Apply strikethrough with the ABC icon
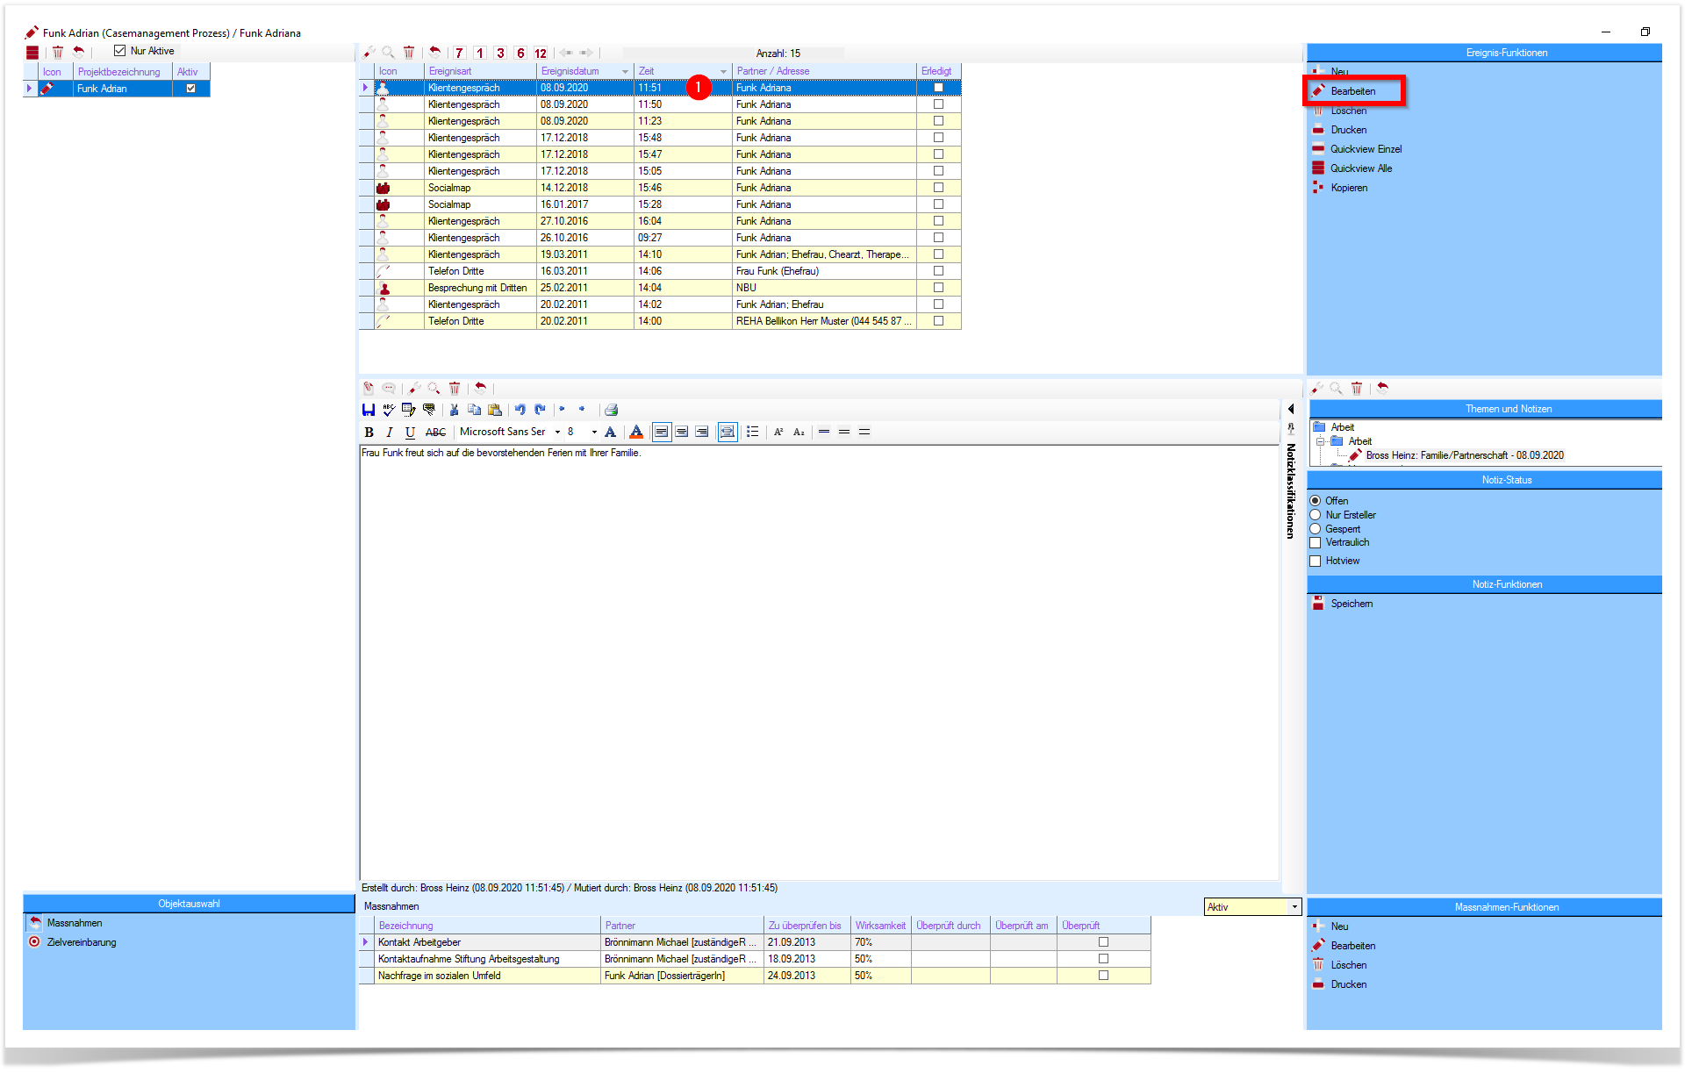The image size is (1692, 1073). 435,433
